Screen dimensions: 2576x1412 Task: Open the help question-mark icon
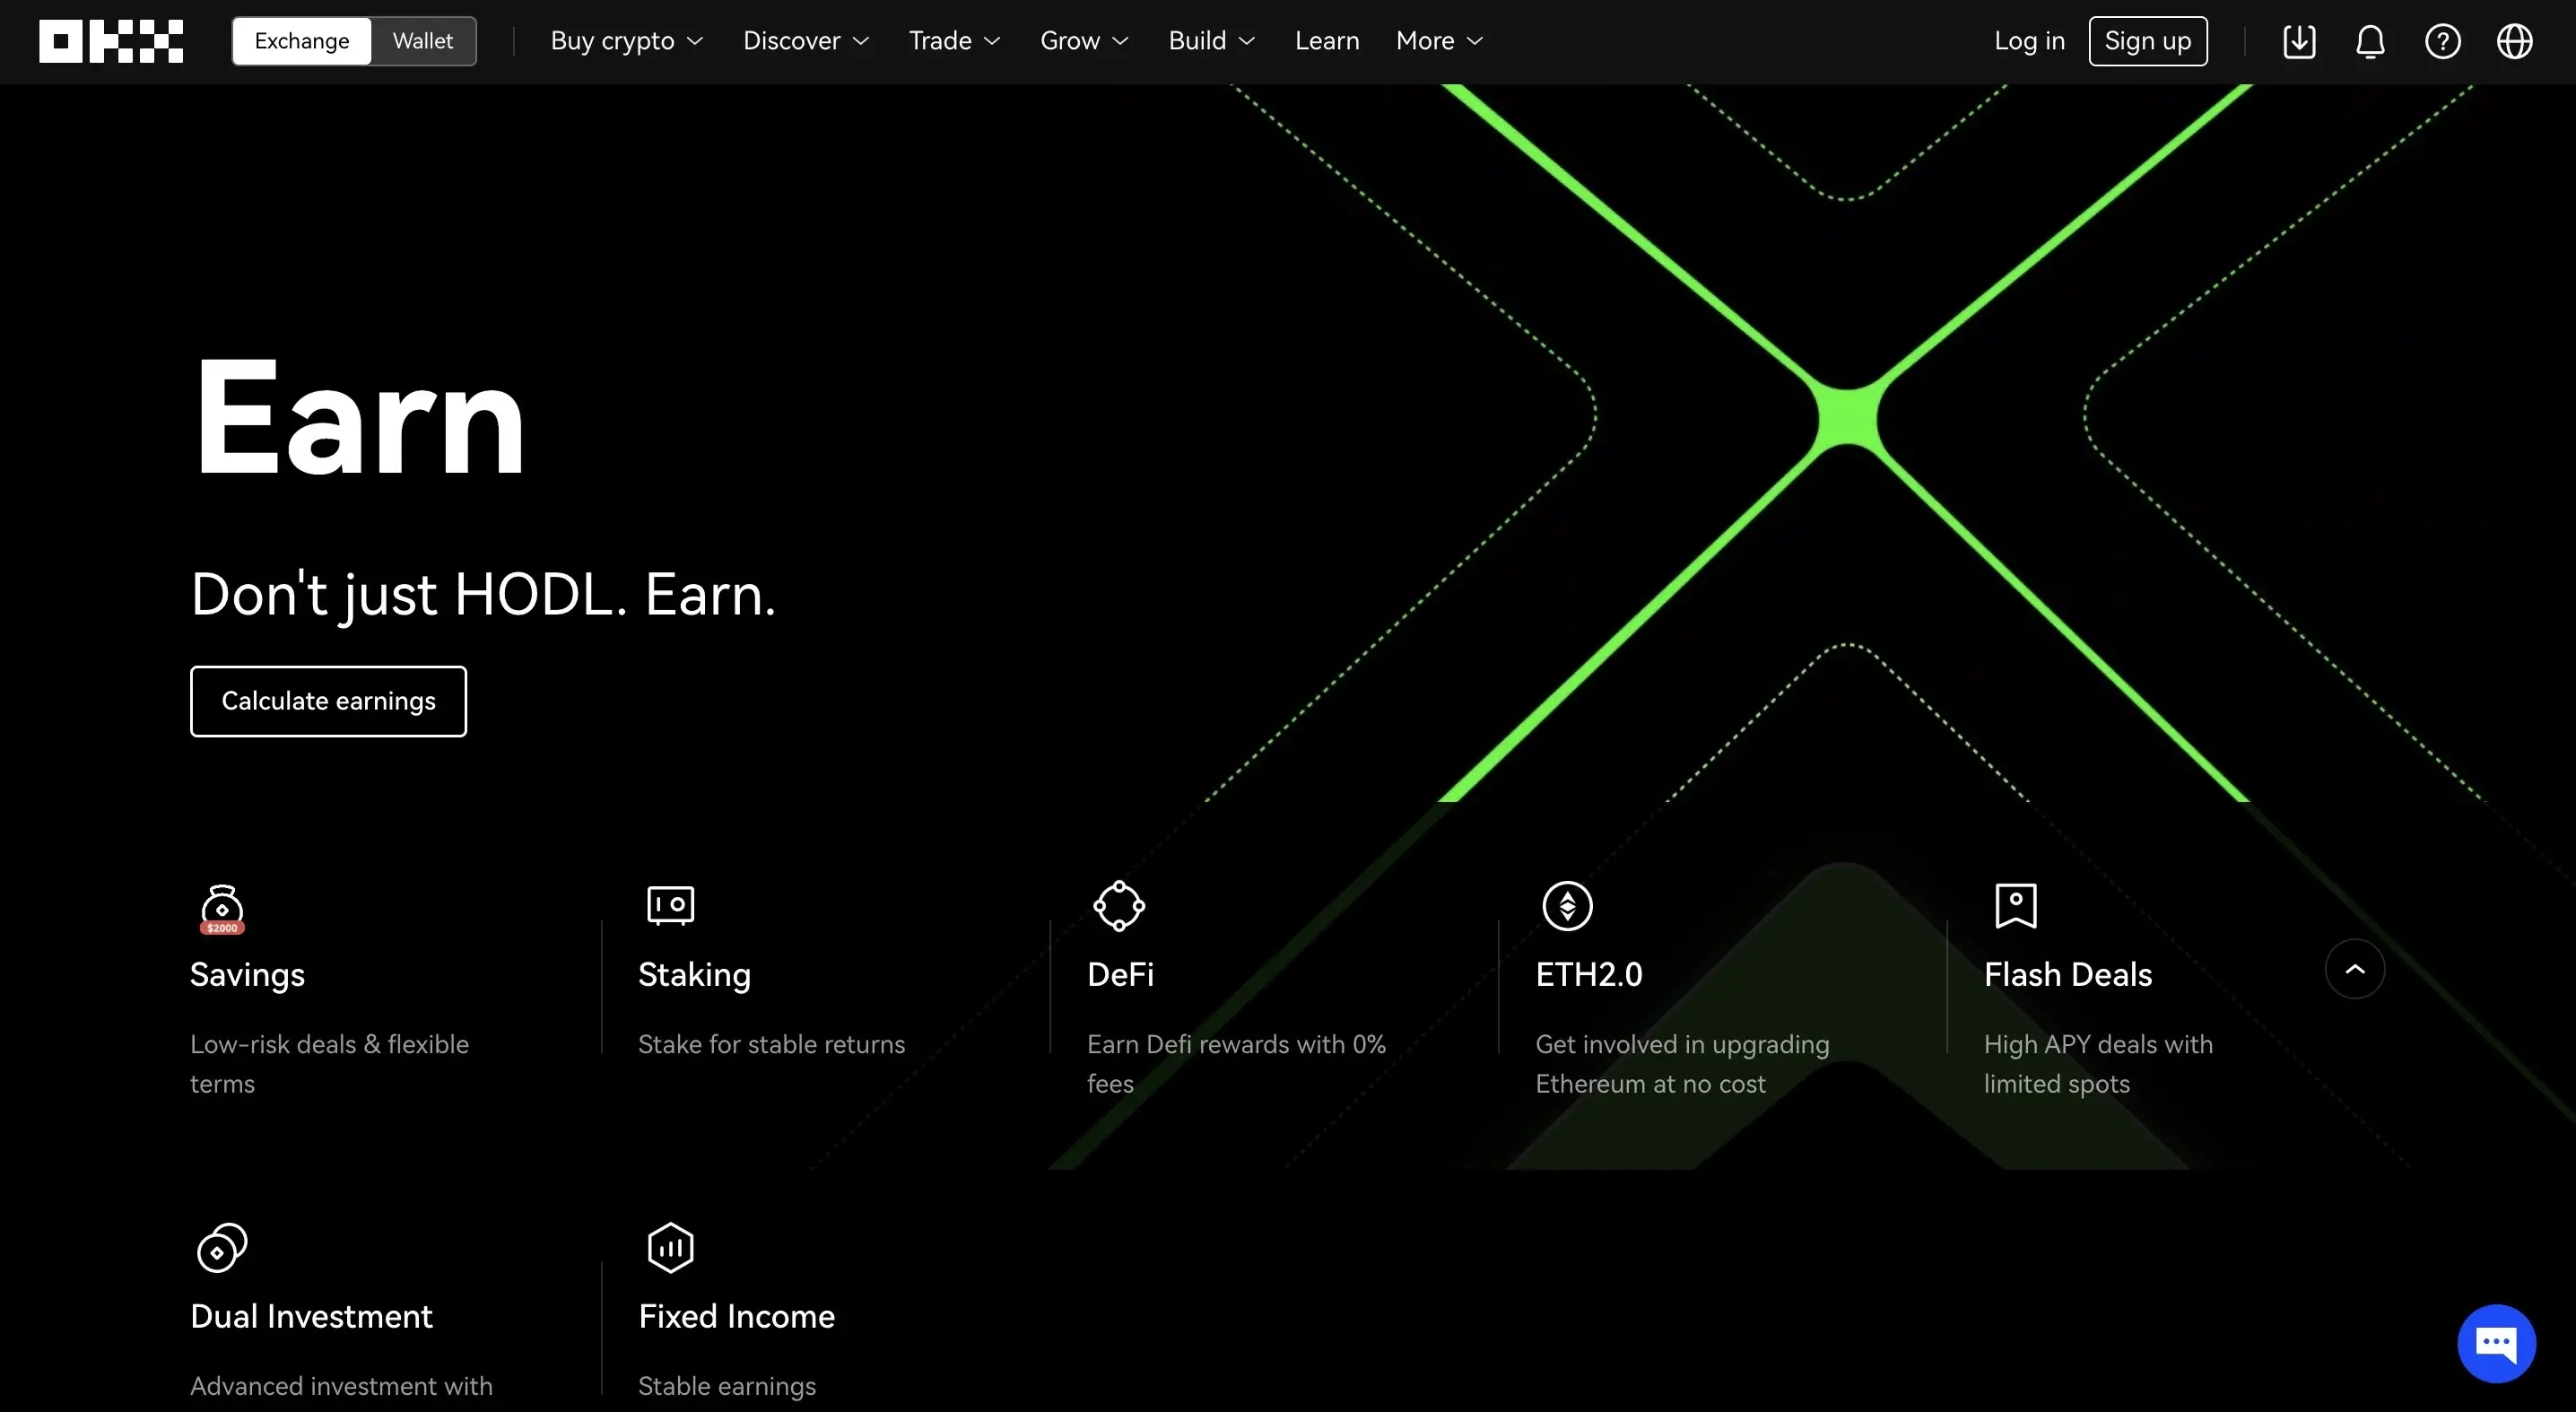click(2442, 41)
